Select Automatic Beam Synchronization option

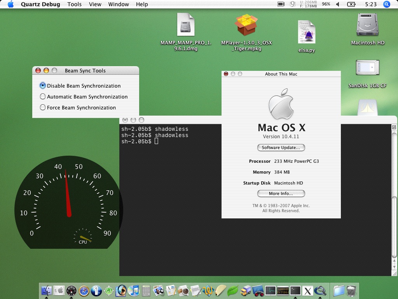pos(43,97)
